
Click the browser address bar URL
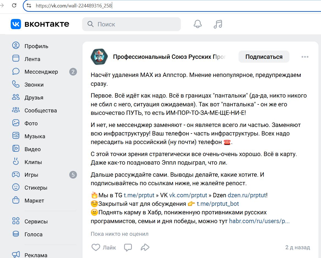pos(74,5)
